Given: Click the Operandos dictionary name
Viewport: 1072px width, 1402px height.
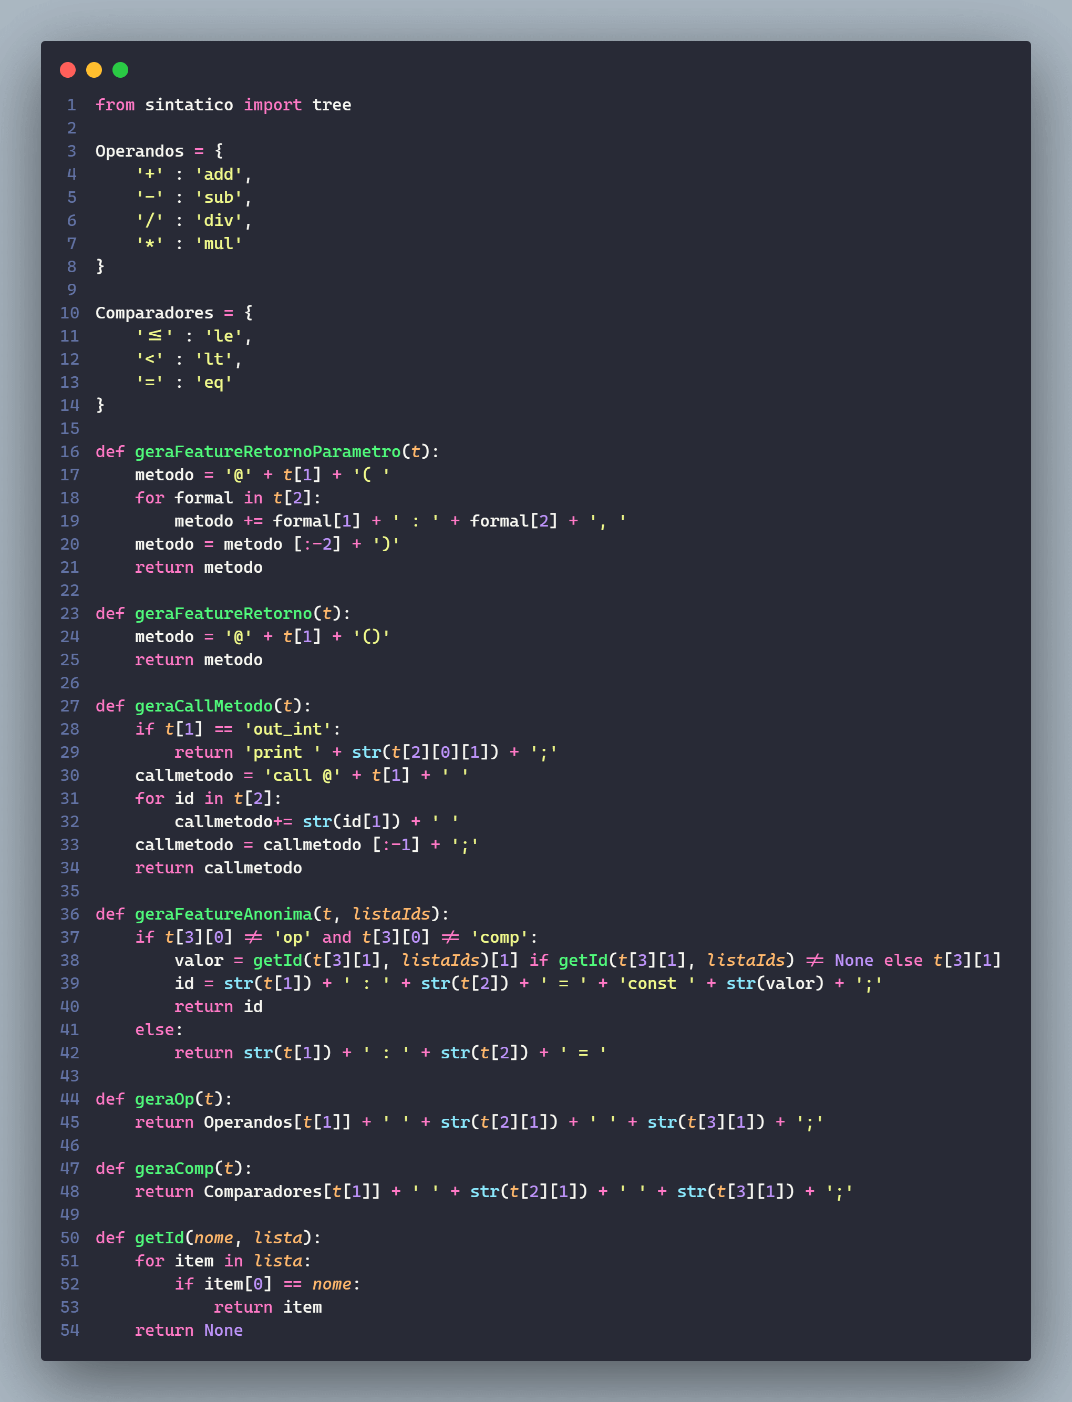Looking at the screenshot, I should point(139,151).
